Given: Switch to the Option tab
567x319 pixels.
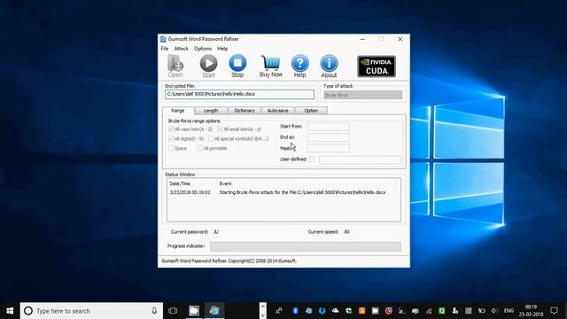Looking at the screenshot, I should pos(311,111).
